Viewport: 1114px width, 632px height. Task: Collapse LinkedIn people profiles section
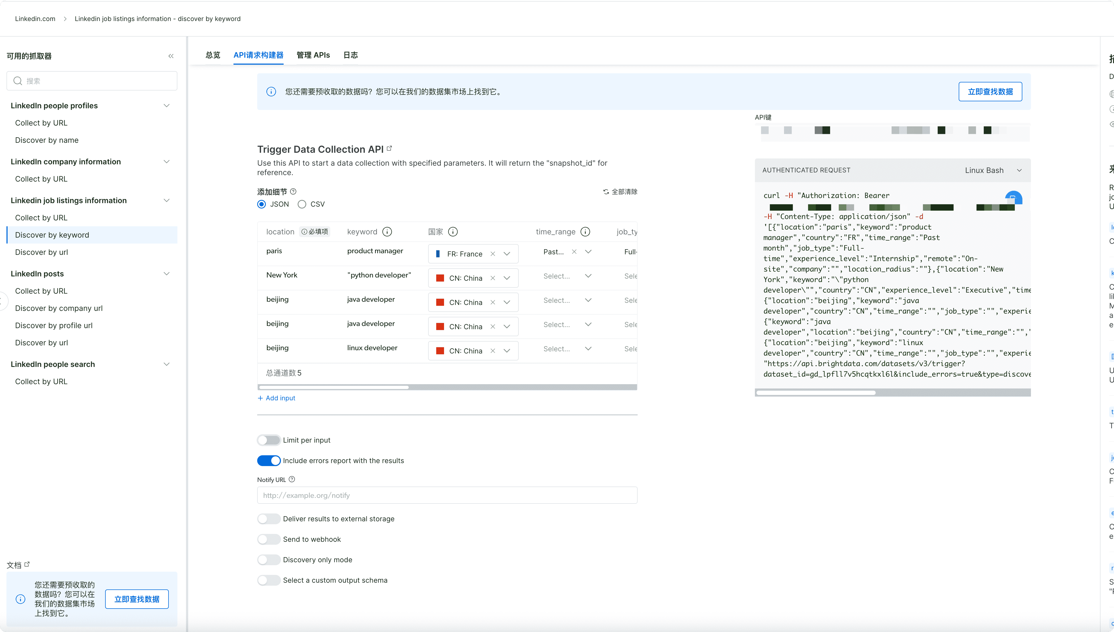click(x=166, y=106)
